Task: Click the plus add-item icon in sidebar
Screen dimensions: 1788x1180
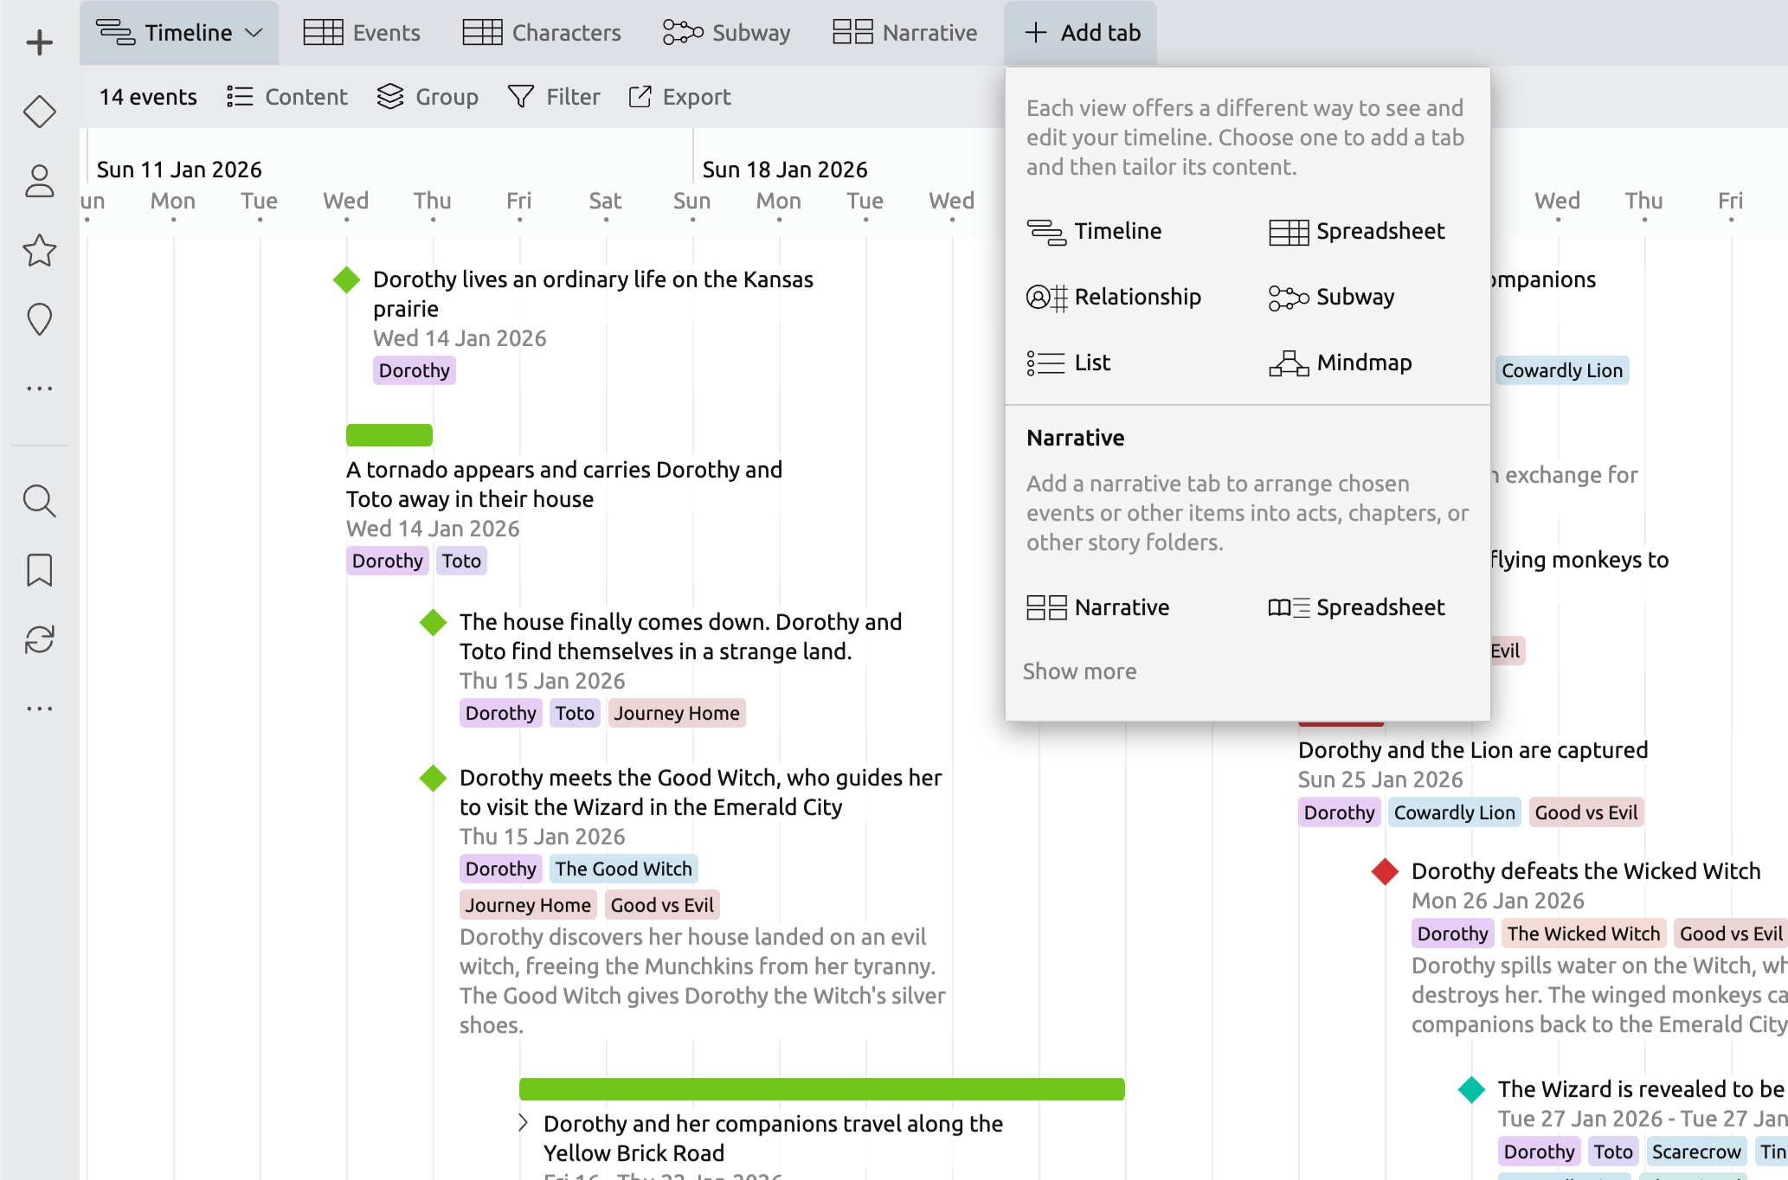Action: (x=39, y=42)
